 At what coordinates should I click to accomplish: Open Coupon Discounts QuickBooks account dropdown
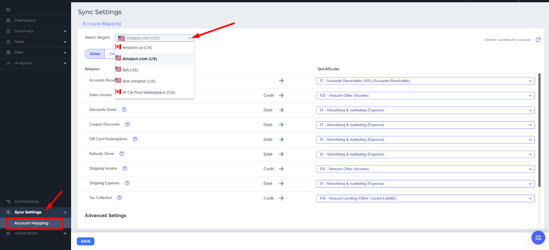425,125
